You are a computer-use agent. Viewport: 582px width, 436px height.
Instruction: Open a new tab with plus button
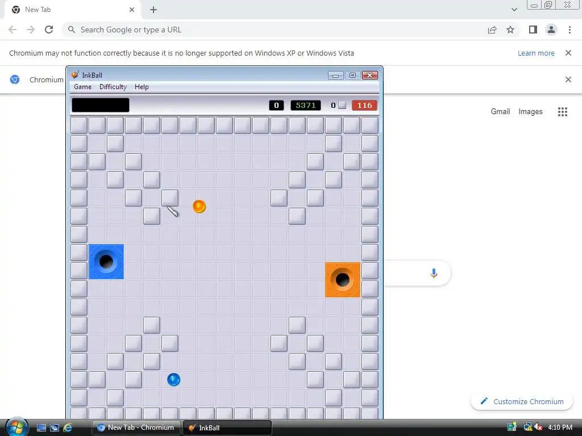tap(153, 10)
